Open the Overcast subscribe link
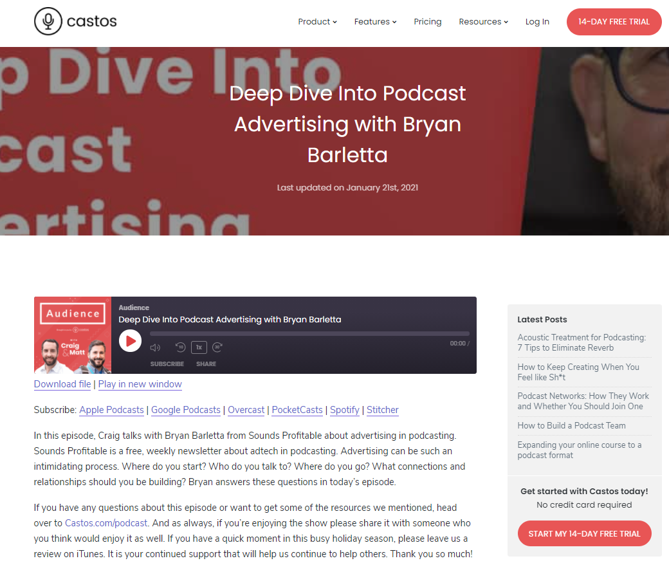Viewport: 669px width, 572px height. click(x=246, y=410)
